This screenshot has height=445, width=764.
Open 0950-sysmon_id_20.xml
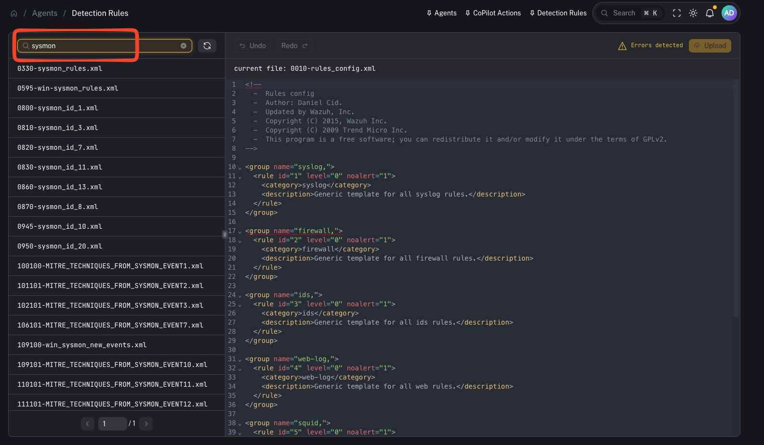coord(117,246)
